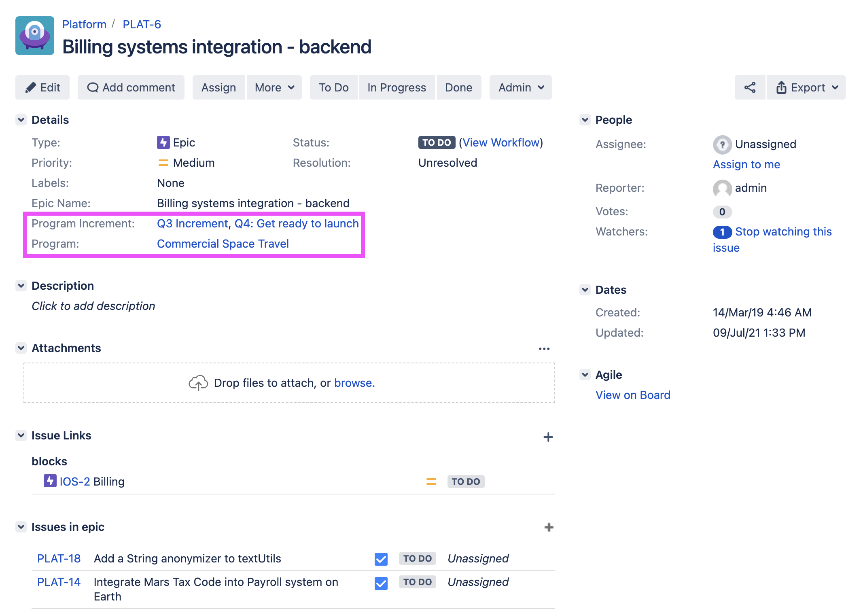Click the cloud upload icon in attachments
This screenshot has height=611, width=861.
click(x=198, y=383)
